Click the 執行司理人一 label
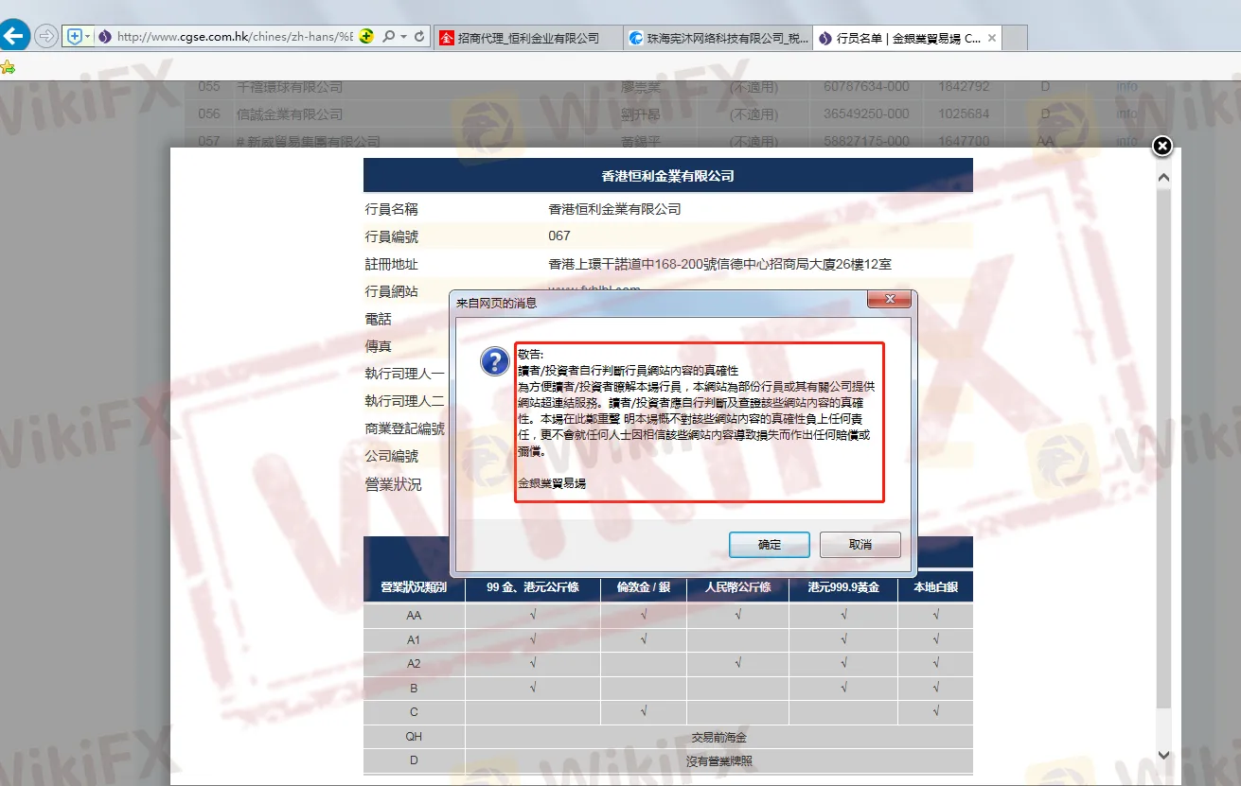The image size is (1241, 786). [404, 374]
